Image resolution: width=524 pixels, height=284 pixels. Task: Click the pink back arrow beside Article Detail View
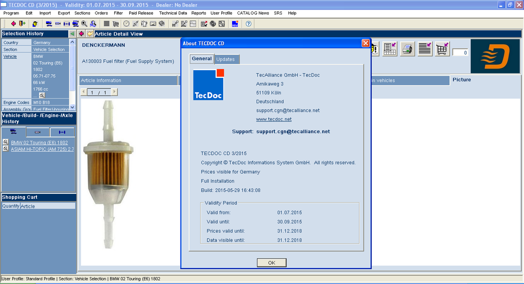[x=81, y=34]
